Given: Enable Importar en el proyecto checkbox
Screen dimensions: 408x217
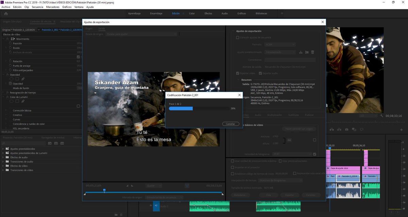Looking at the screenshot, I should click(x=233, y=167).
